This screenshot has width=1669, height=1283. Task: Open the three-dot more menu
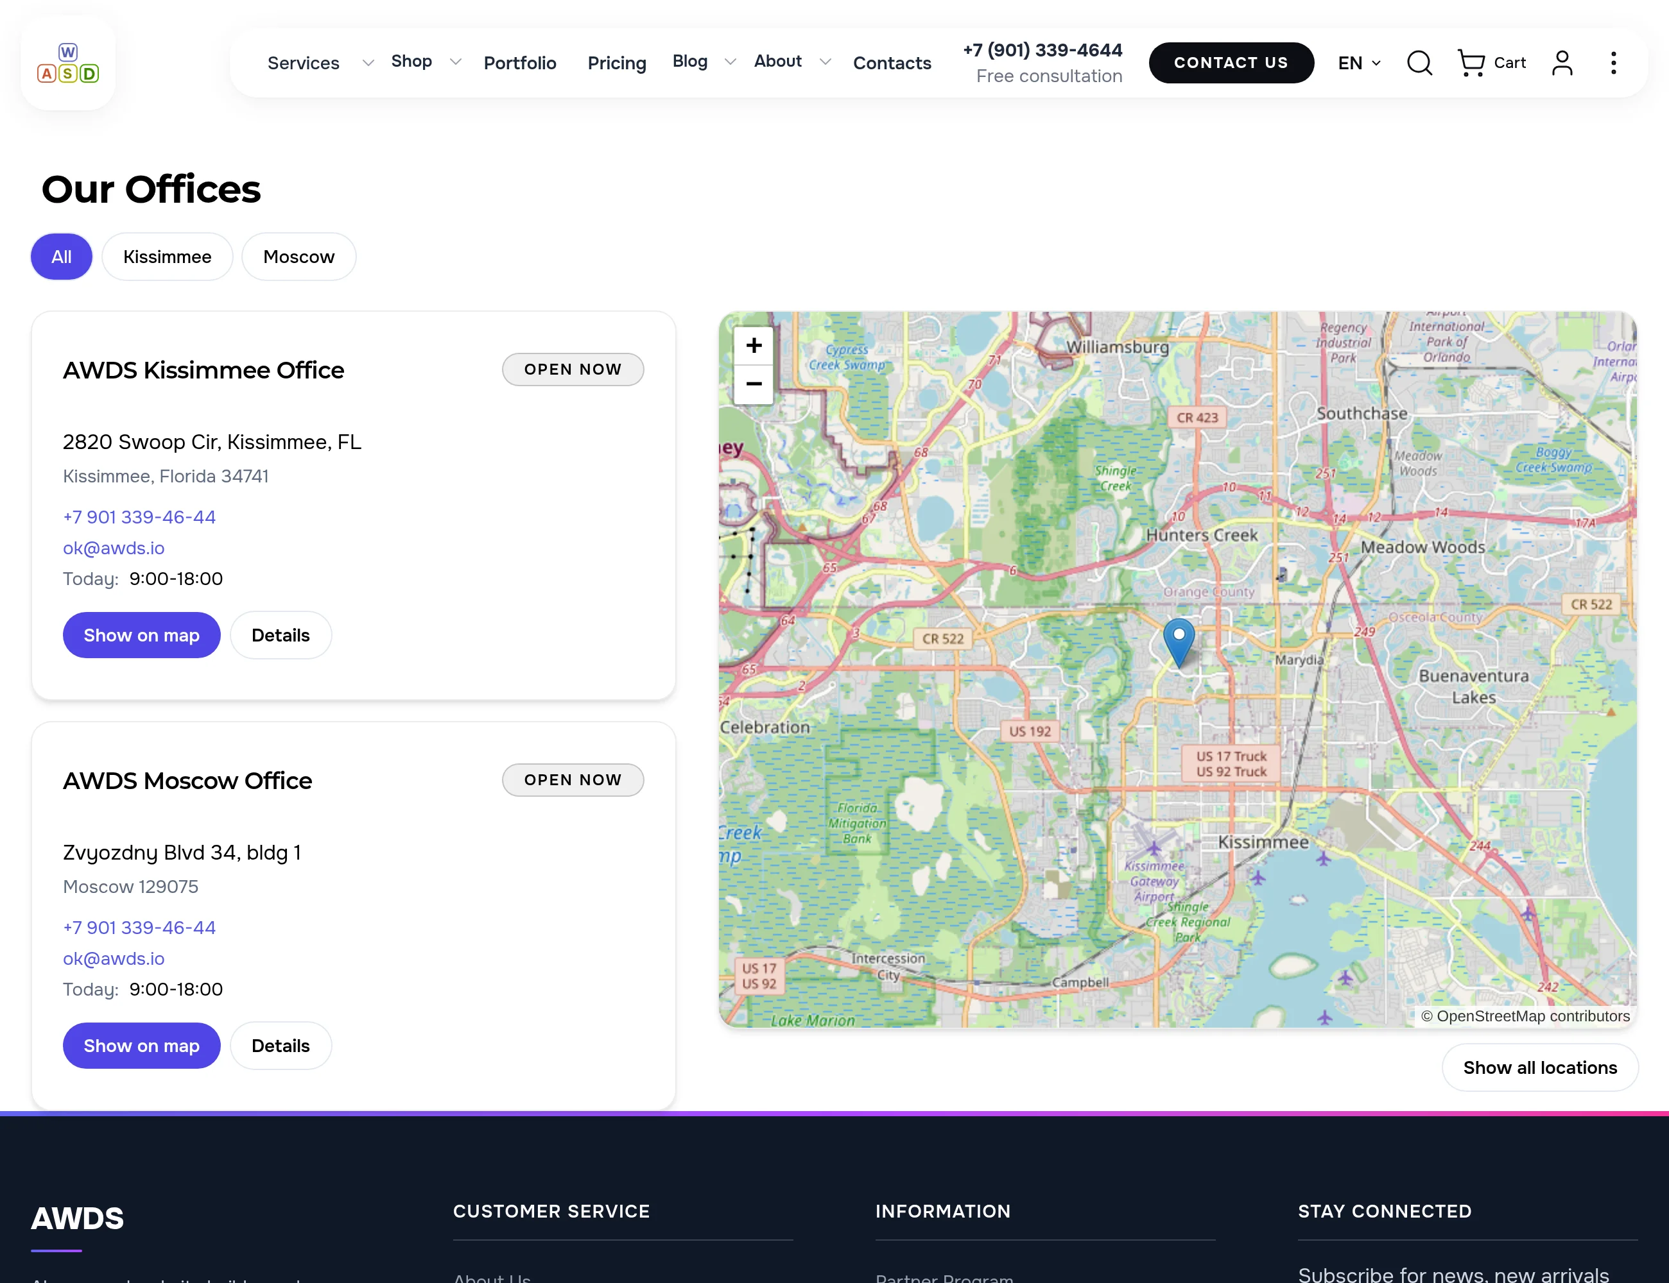tap(1613, 63)
